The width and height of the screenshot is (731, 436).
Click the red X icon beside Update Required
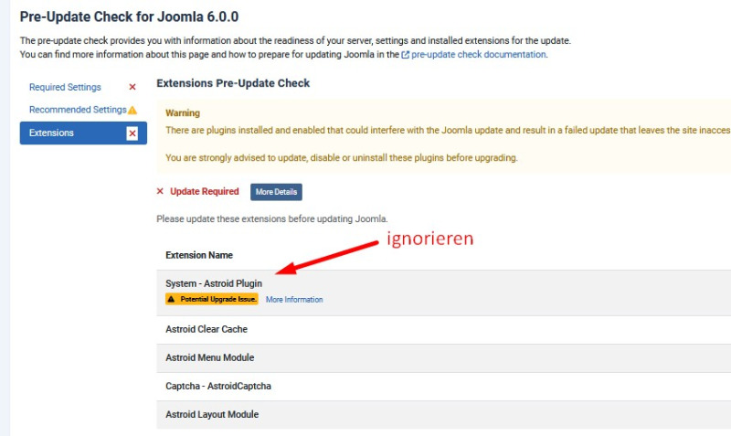[x=160, y=192]
